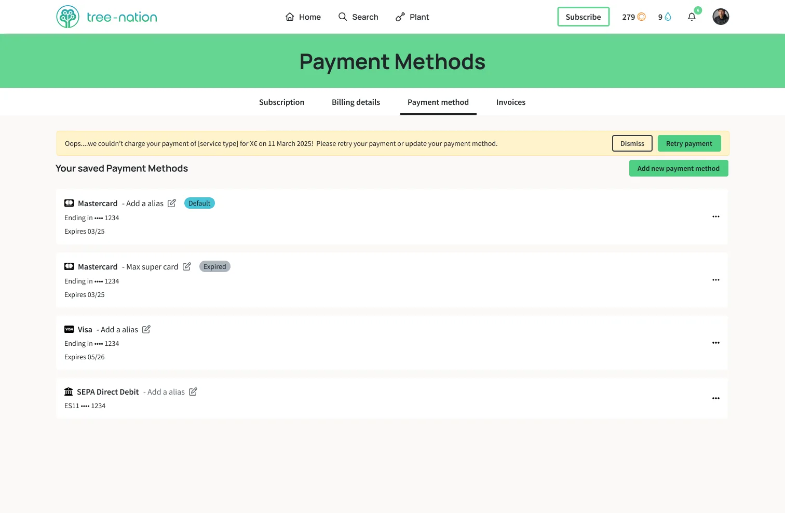Click the Max super card's card icon
The image size is (785, 513).
click(69, 266)
